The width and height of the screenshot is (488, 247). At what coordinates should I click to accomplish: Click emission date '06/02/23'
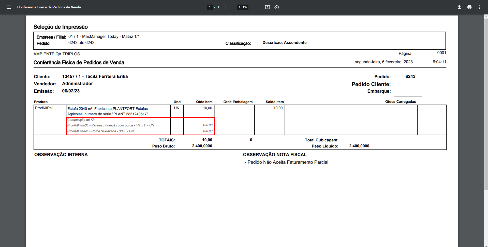pos(71,91)
